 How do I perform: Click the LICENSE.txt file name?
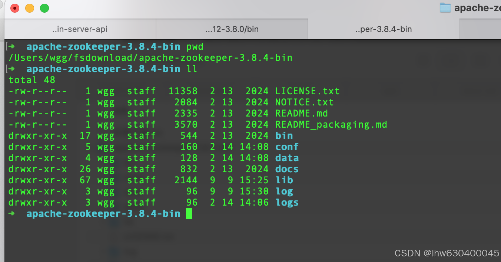[307, 91]
